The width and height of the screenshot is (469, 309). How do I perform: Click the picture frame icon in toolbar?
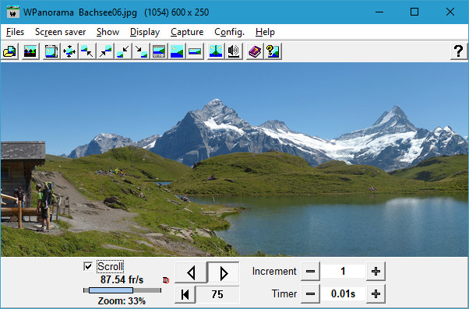[51, 51]
